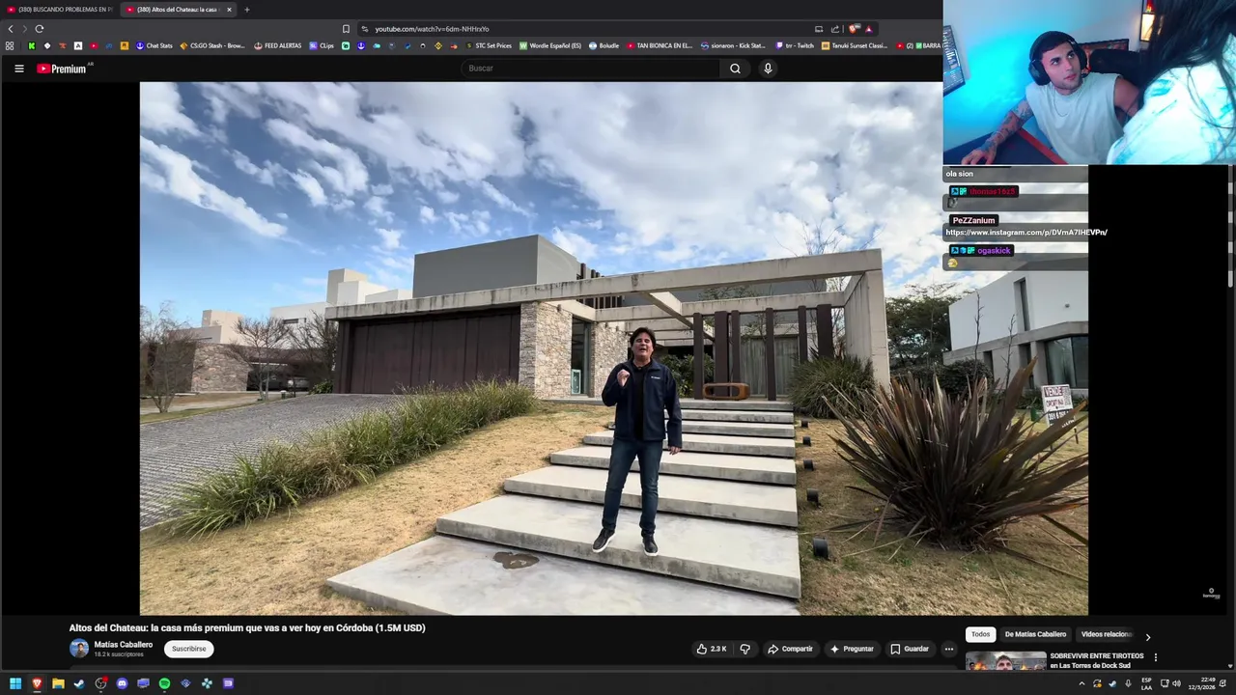Open ESP LAA language switcher
This screenshot has width=1236, height=695.
pos(1146,683)
